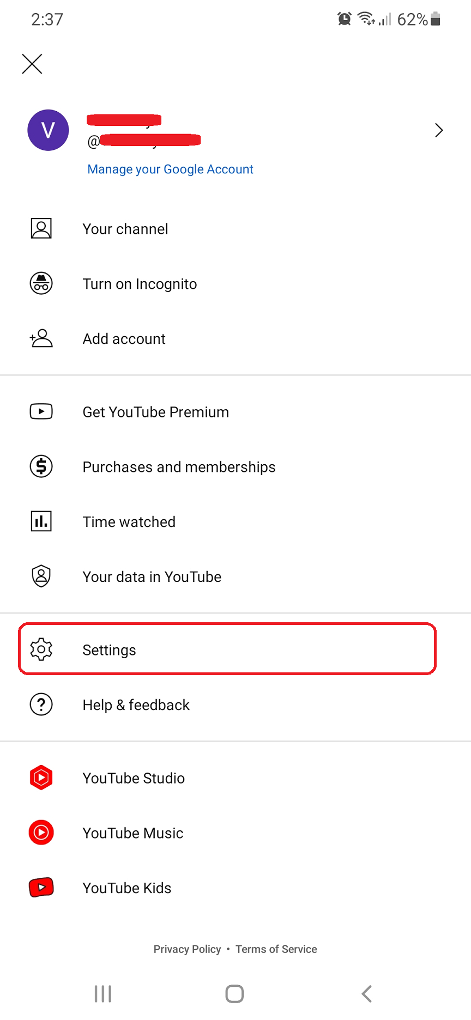Click the Help question mark icon
Image resolution: width=471 pixels, height=1020 pixels.
click(x=41, y=704)
